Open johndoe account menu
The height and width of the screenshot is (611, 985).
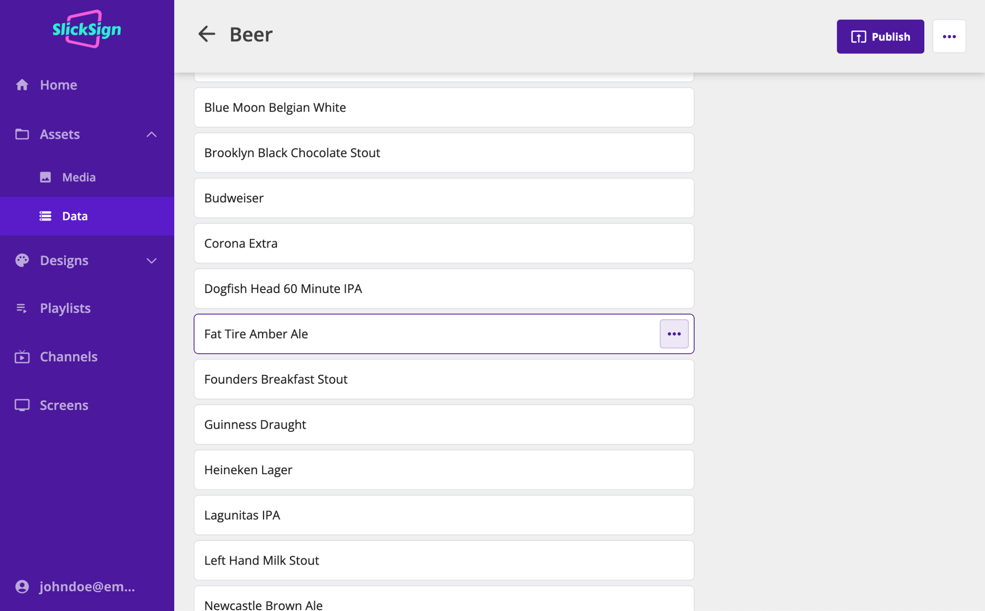coord(87,587)
